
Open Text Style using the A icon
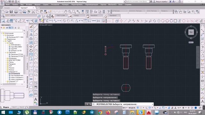(x=53, y=16)
